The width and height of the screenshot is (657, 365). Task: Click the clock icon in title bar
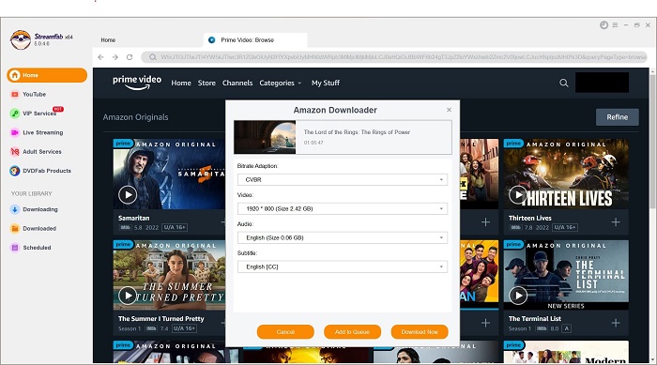click(x=604, y=25)
